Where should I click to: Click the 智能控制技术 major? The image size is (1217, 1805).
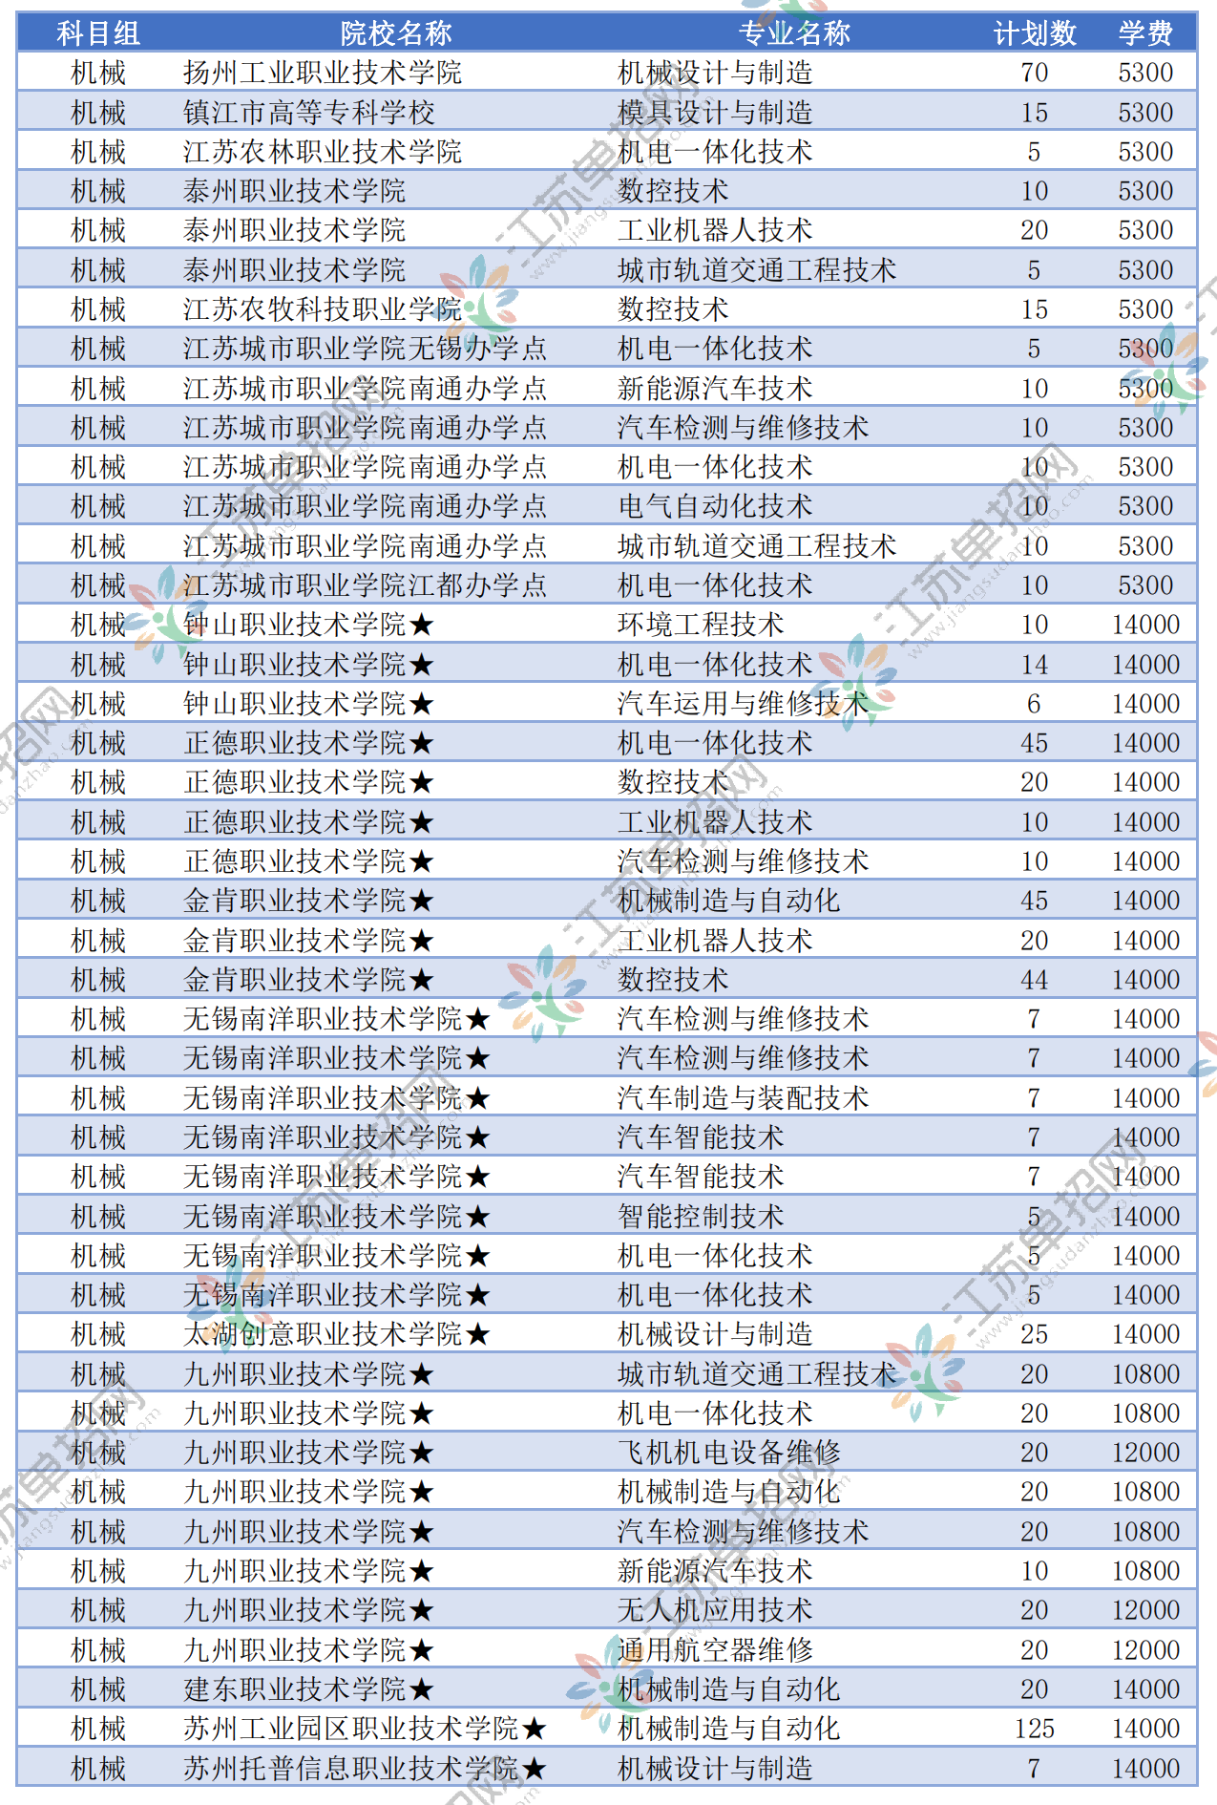(x=702, y=1217)
